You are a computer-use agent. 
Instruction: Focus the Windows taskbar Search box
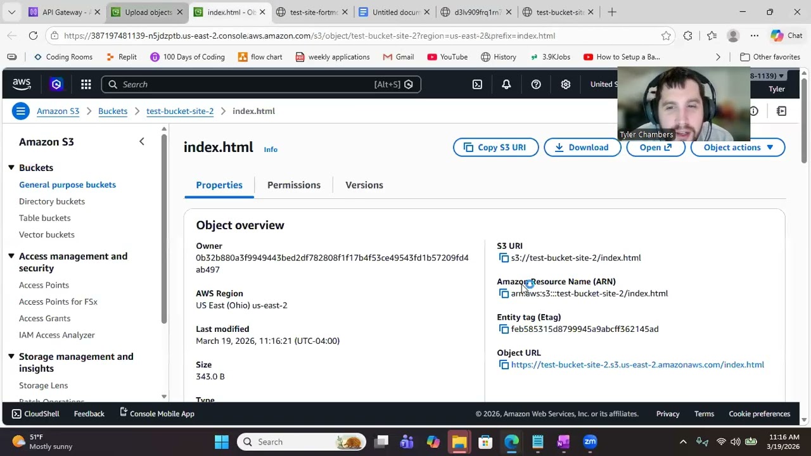pyautogui.click(x=302, y=442)
